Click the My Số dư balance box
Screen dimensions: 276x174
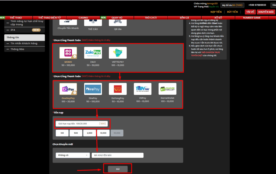click(232, 5)
